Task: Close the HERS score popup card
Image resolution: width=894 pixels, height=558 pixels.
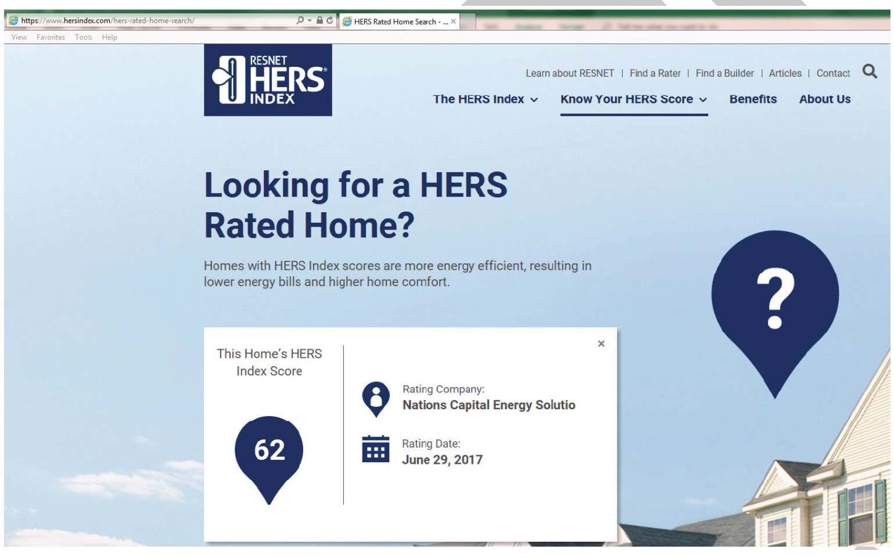Action: tap(601, 344)
